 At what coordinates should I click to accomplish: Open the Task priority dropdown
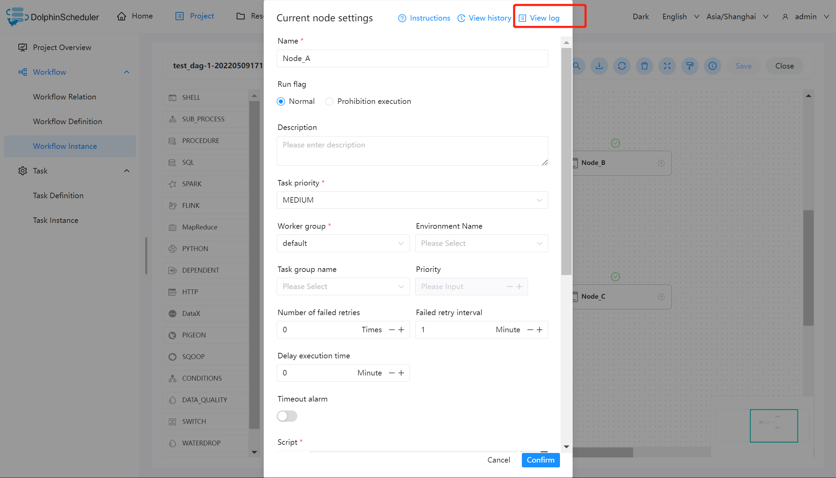pos(412,200)
